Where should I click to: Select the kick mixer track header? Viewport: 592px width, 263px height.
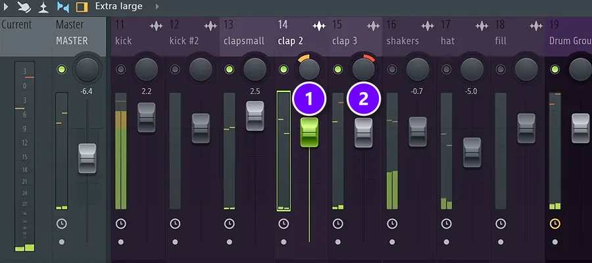138,37
